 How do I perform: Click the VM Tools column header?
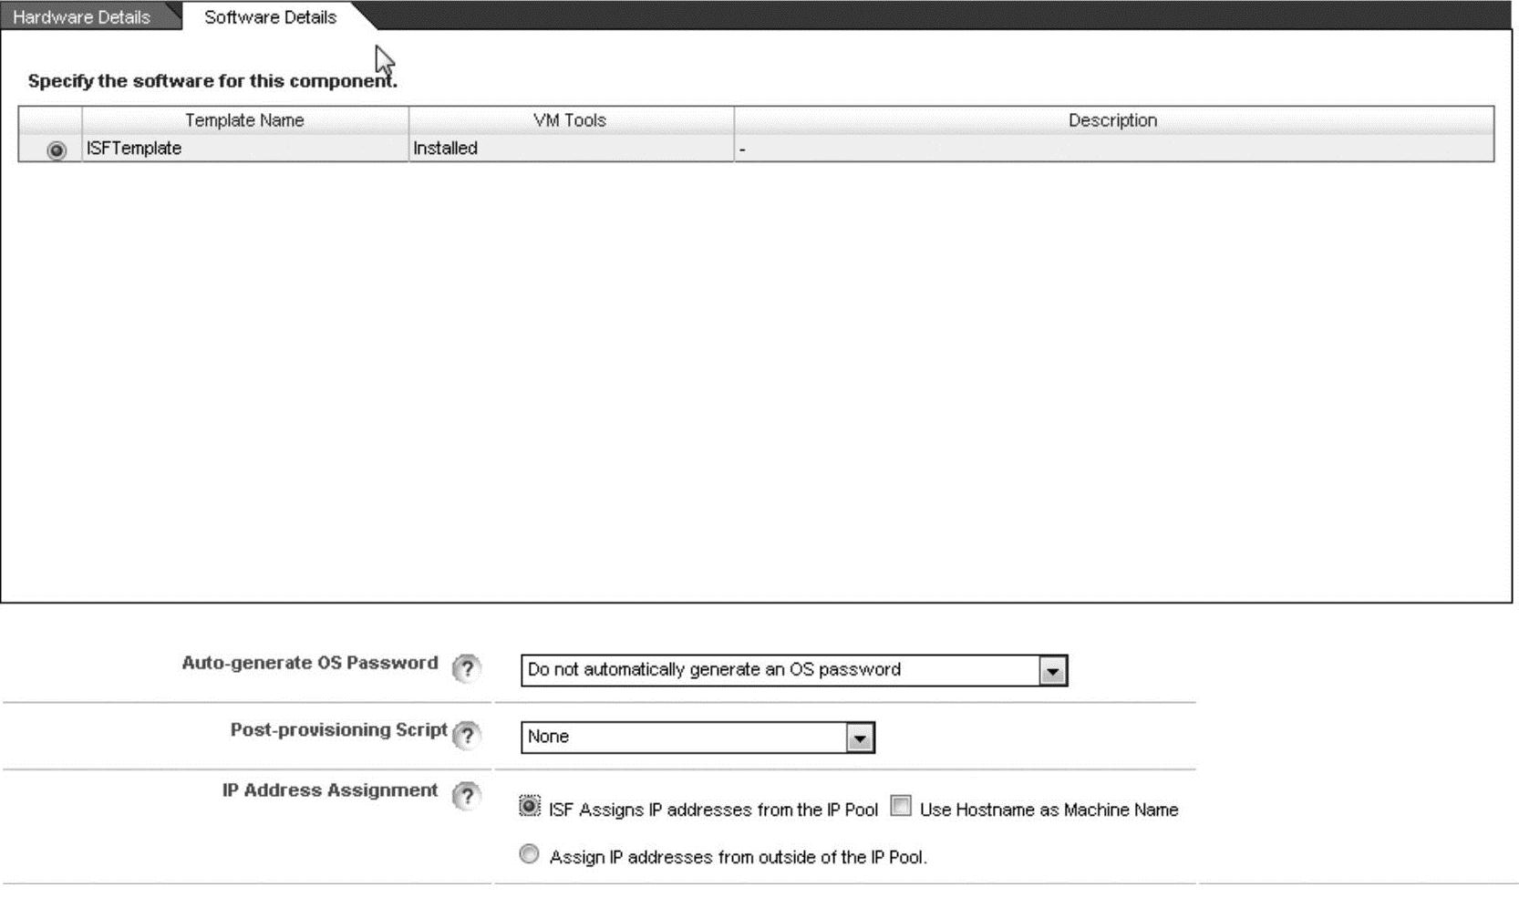click(x=570, y=120)
